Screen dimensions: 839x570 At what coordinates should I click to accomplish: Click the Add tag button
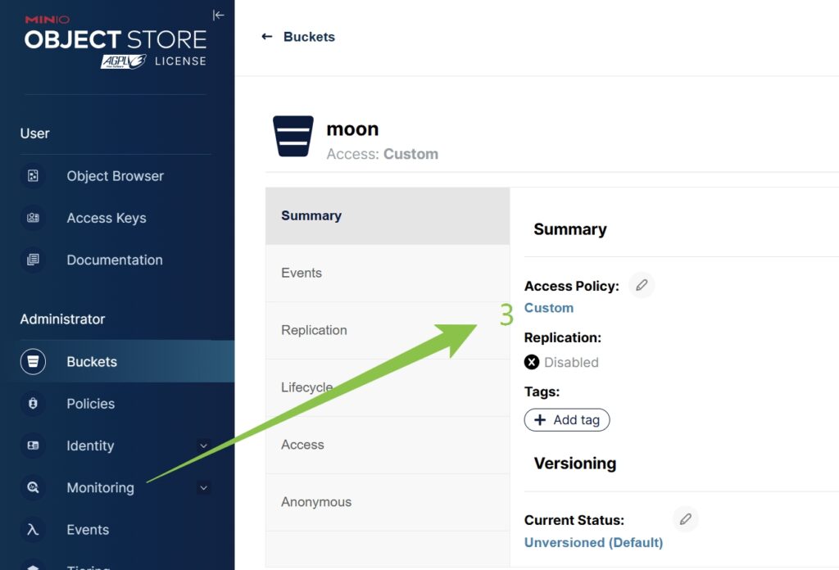[567, 420]
